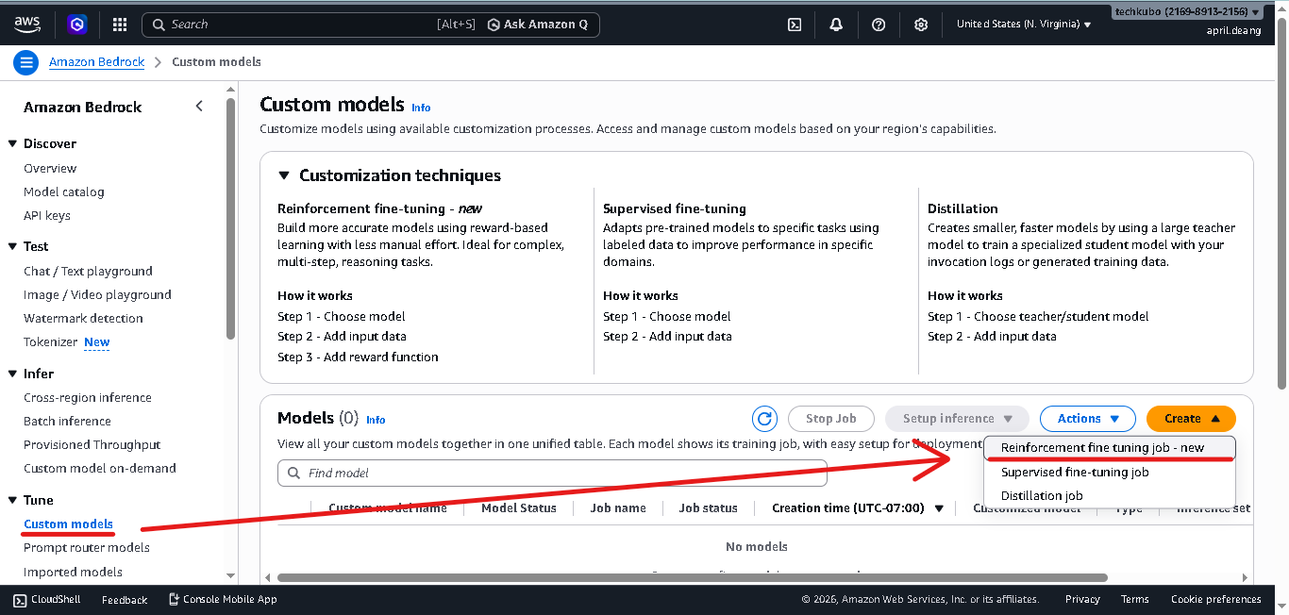The height and width of the screenshot is (615, 1289).
Task: Collapse the Amazon Bedrock sidebar panel
Action: tap(199, 107)
